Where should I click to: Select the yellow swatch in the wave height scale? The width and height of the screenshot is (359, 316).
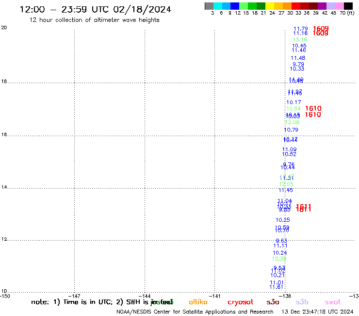click(270, 6)
